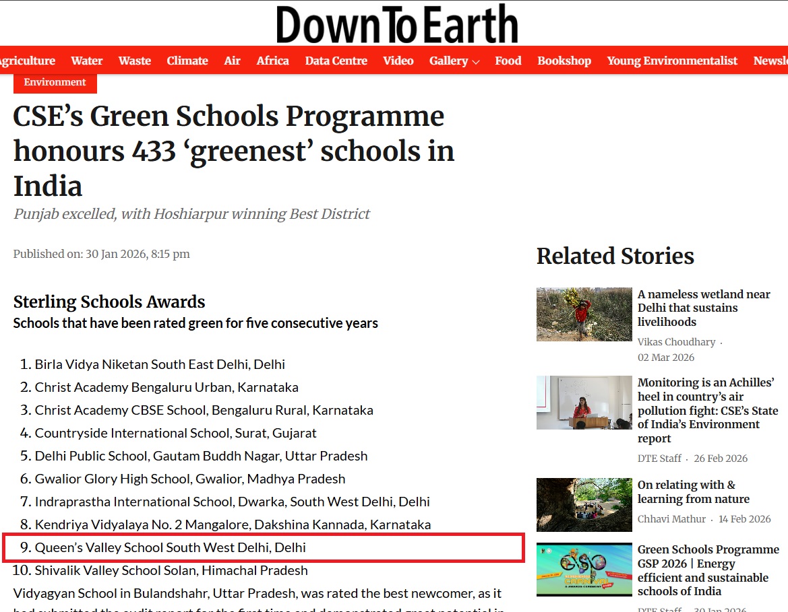The height and width of the screenshot is (612, 788).
Task: Open the air pollution monitoring story thumbnail
Action: [584, 403]
